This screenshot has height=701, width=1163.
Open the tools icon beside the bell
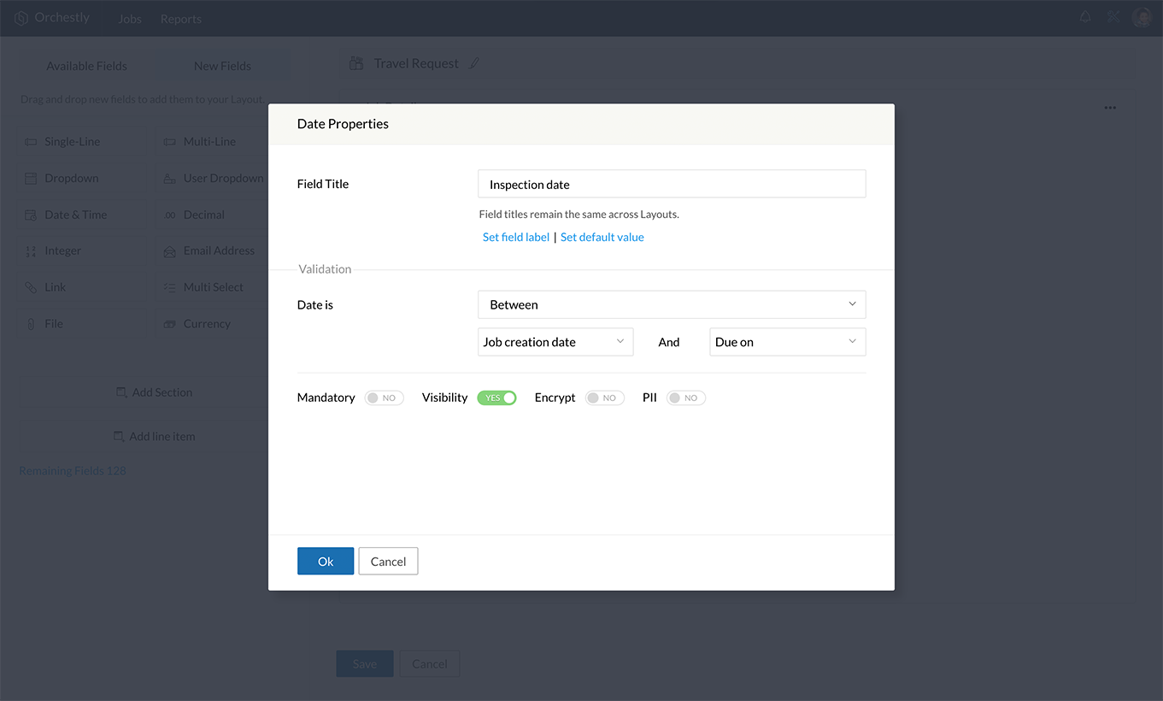click(1113, 16)
